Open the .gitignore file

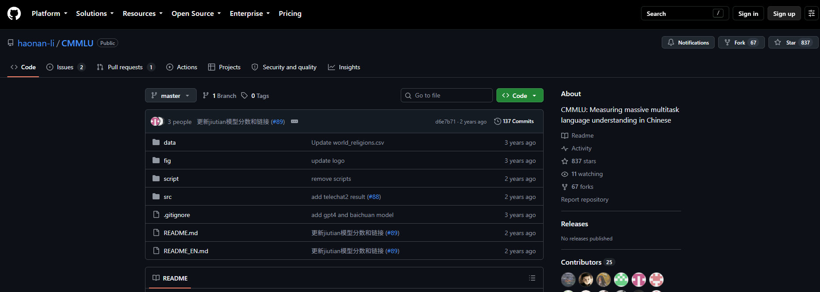177,215
